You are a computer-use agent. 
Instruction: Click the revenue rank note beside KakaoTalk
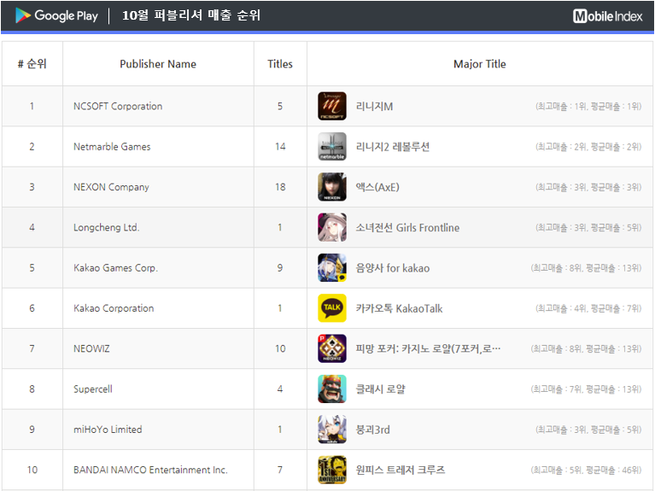pos(588,308)
